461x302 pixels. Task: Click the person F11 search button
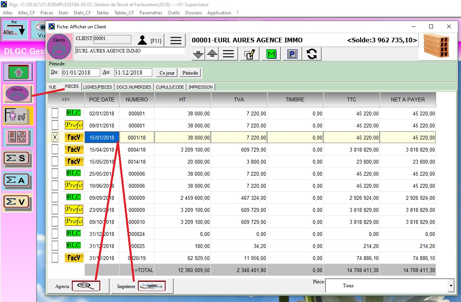point(150,40)
